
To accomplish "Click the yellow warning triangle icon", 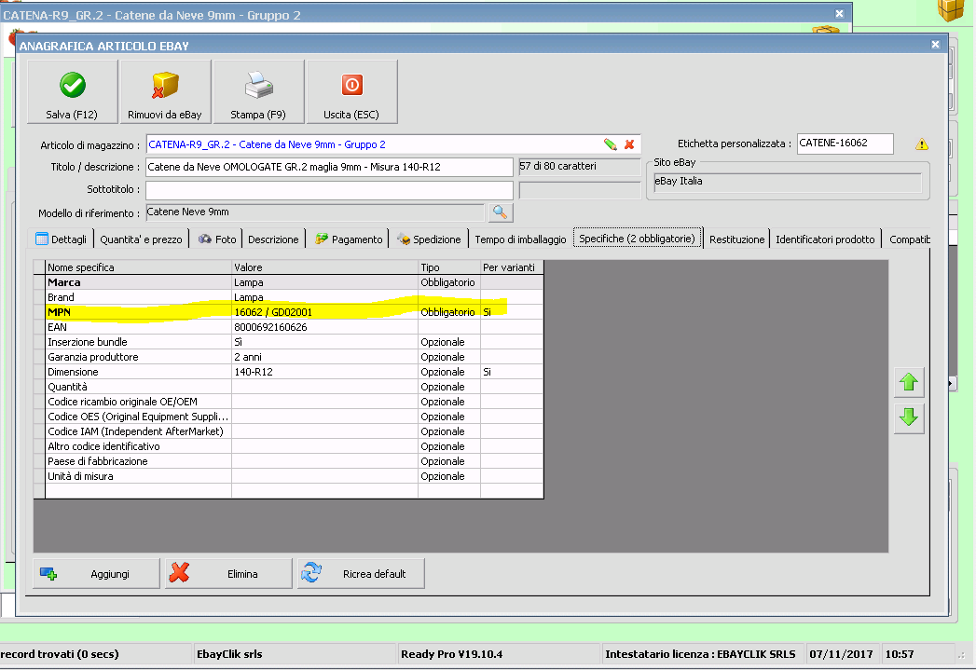I will tap(922, 144).
